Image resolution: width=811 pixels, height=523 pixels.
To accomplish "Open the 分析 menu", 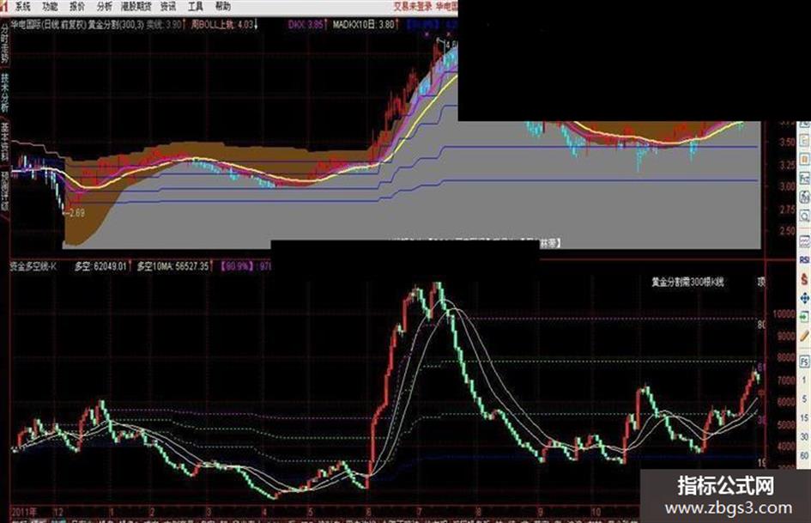I will click(104, 7).
